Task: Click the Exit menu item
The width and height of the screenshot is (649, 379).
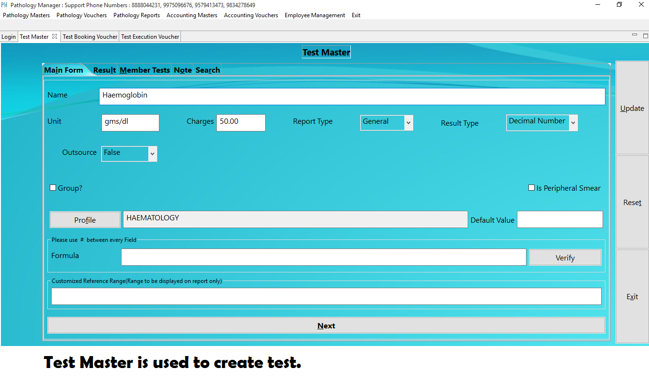Action: tap(356, 15)
